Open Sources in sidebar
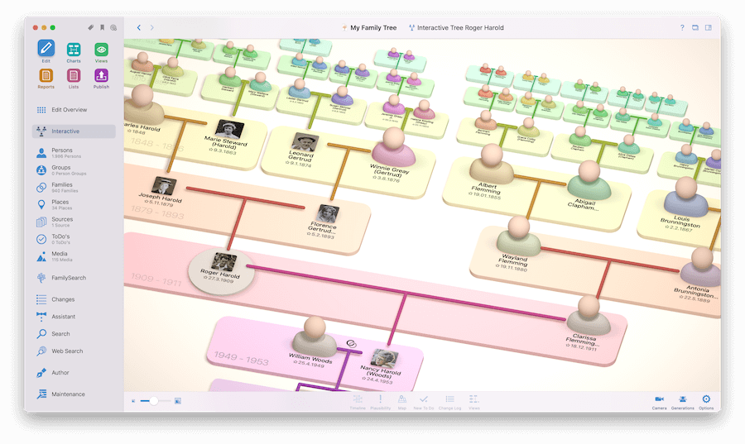The image size is (745, 444). [74, 222]
